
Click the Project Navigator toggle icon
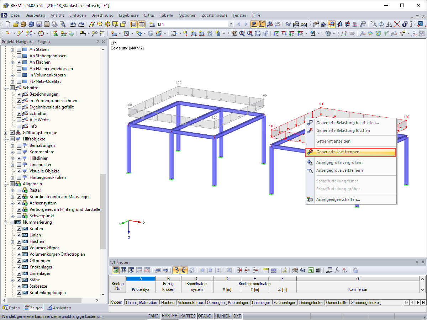tap(134, 24)
